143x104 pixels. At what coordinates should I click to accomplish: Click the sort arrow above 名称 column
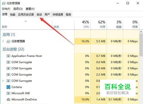coord(25,21)
